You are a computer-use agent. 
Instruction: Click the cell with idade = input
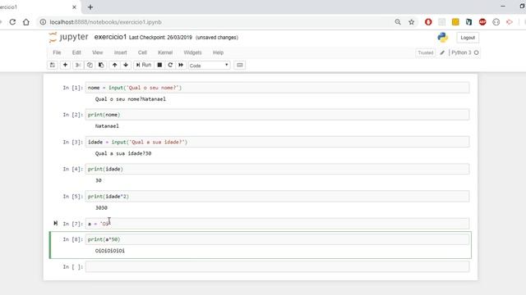[277, 142]
